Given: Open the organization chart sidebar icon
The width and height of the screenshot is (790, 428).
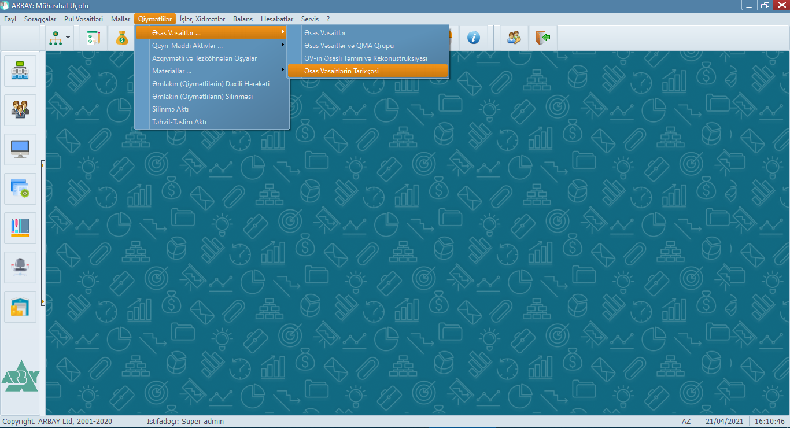Looking at the screenshot, I should 20,71.
